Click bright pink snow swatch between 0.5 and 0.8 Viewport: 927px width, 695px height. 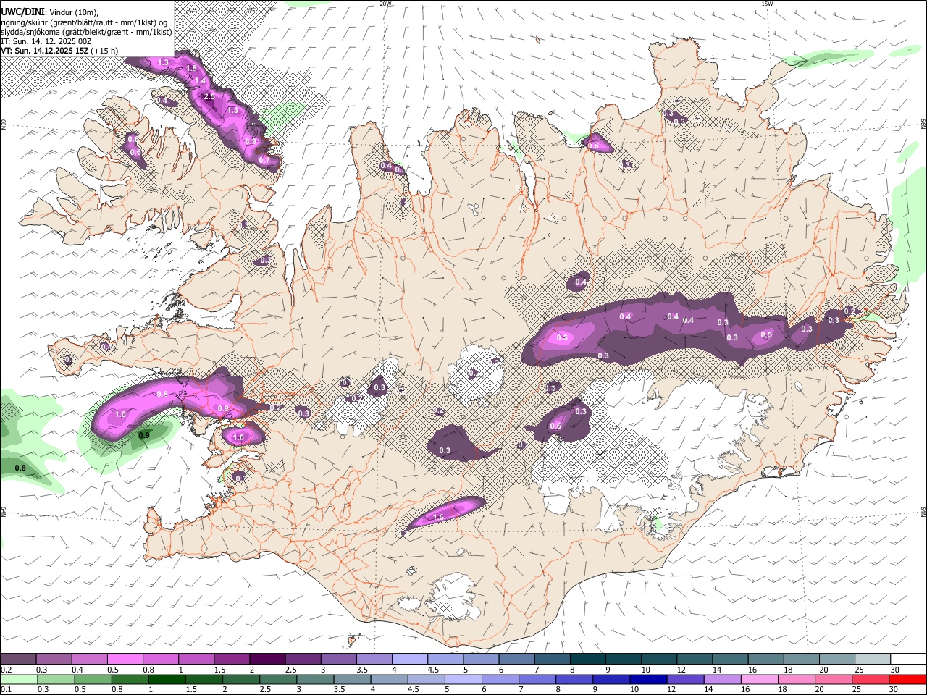(x=125, y=659)
